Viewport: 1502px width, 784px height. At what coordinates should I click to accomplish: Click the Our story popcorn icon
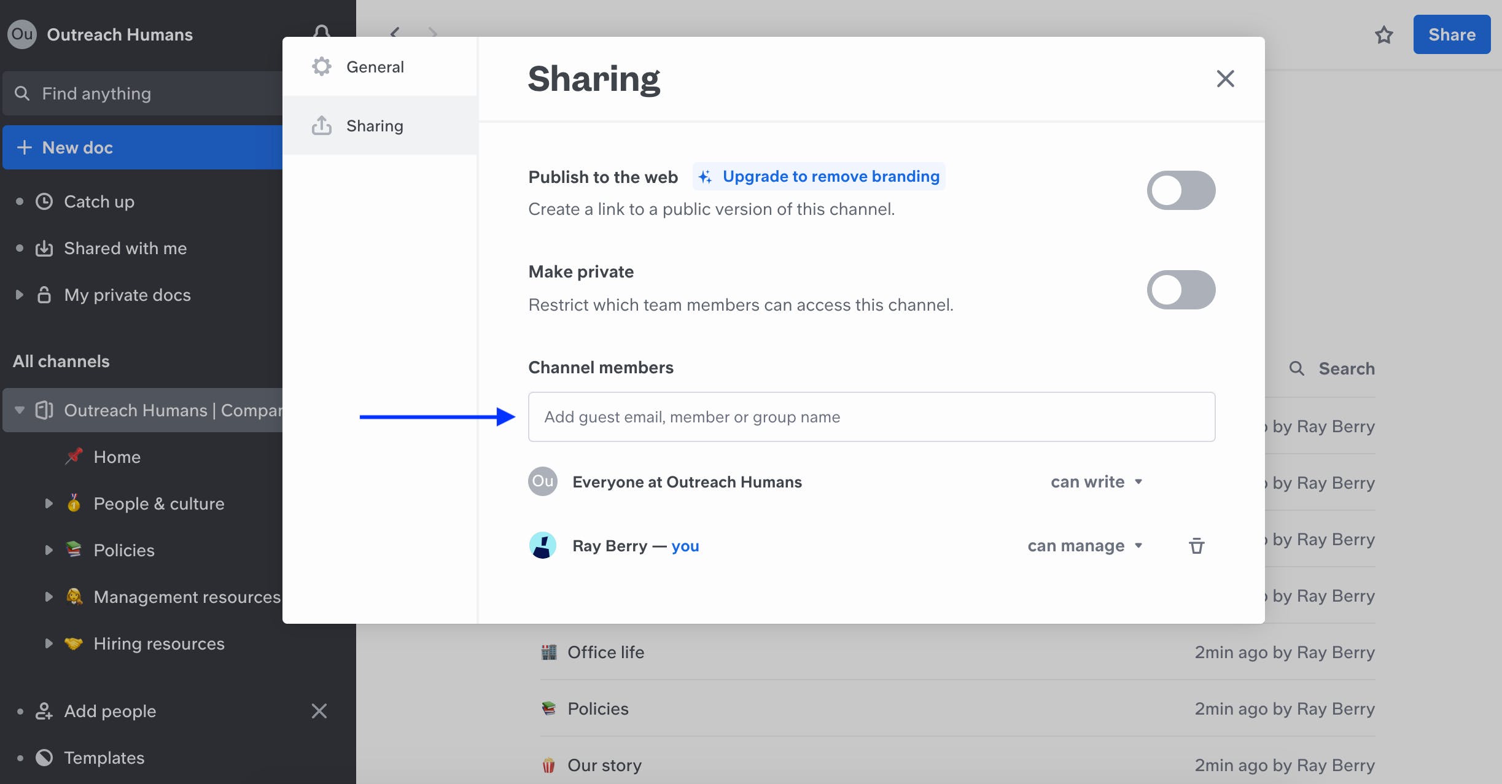[549, 765]
